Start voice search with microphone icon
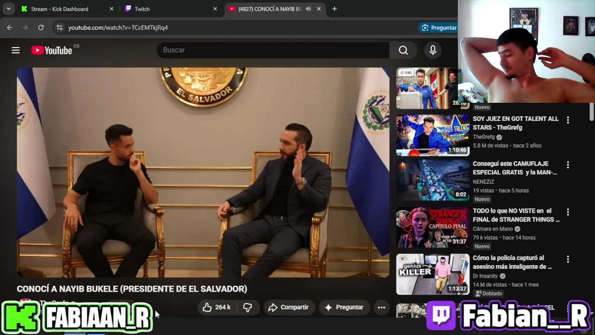The width and height of the screenshot is (595, 335). [433, 50]
